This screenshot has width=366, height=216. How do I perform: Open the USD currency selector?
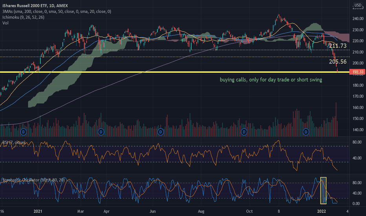click(x=358, y=5)
